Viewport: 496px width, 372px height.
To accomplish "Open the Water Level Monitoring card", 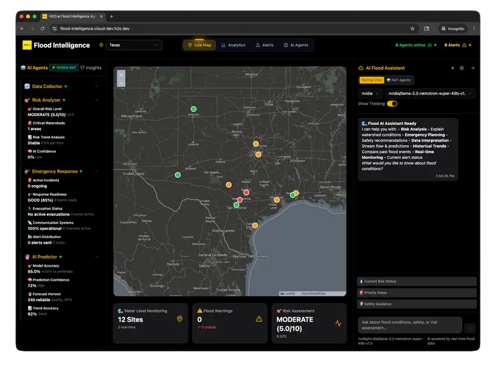I will pyautogui.click(x=151, y=323).
